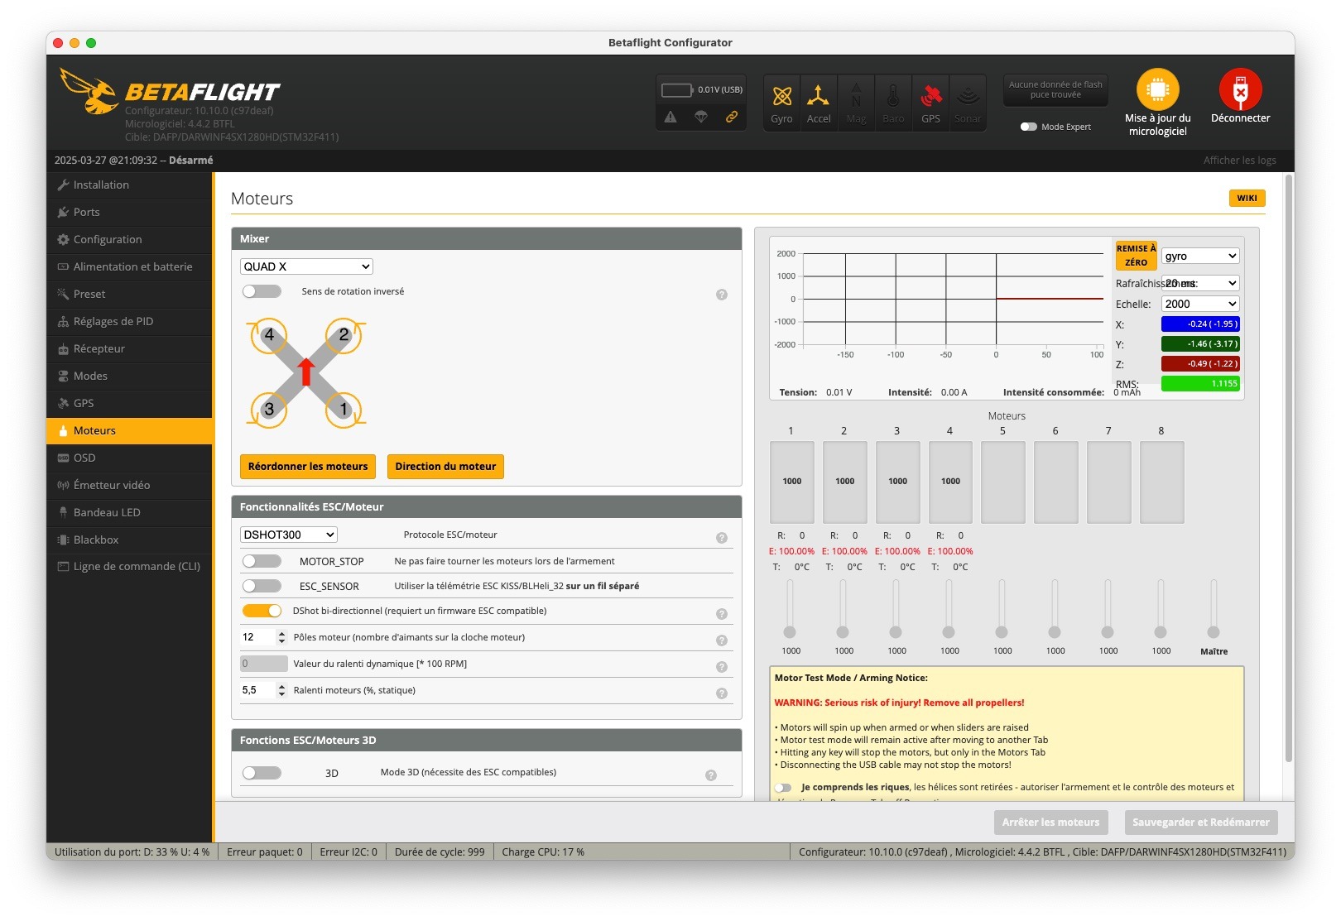Click the Pôles moteur stepper arrows
The height and width of the screenshot is (921, 1341).
[x=281, y=637]
